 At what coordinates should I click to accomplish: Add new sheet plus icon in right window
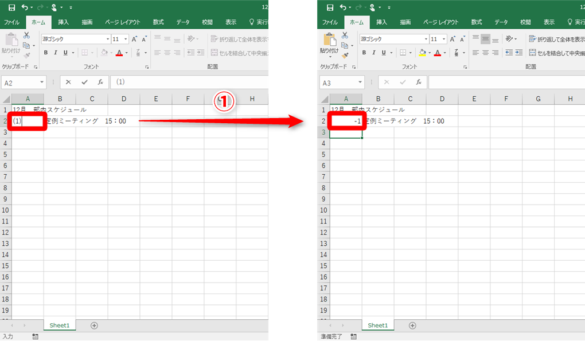[412, 326]
